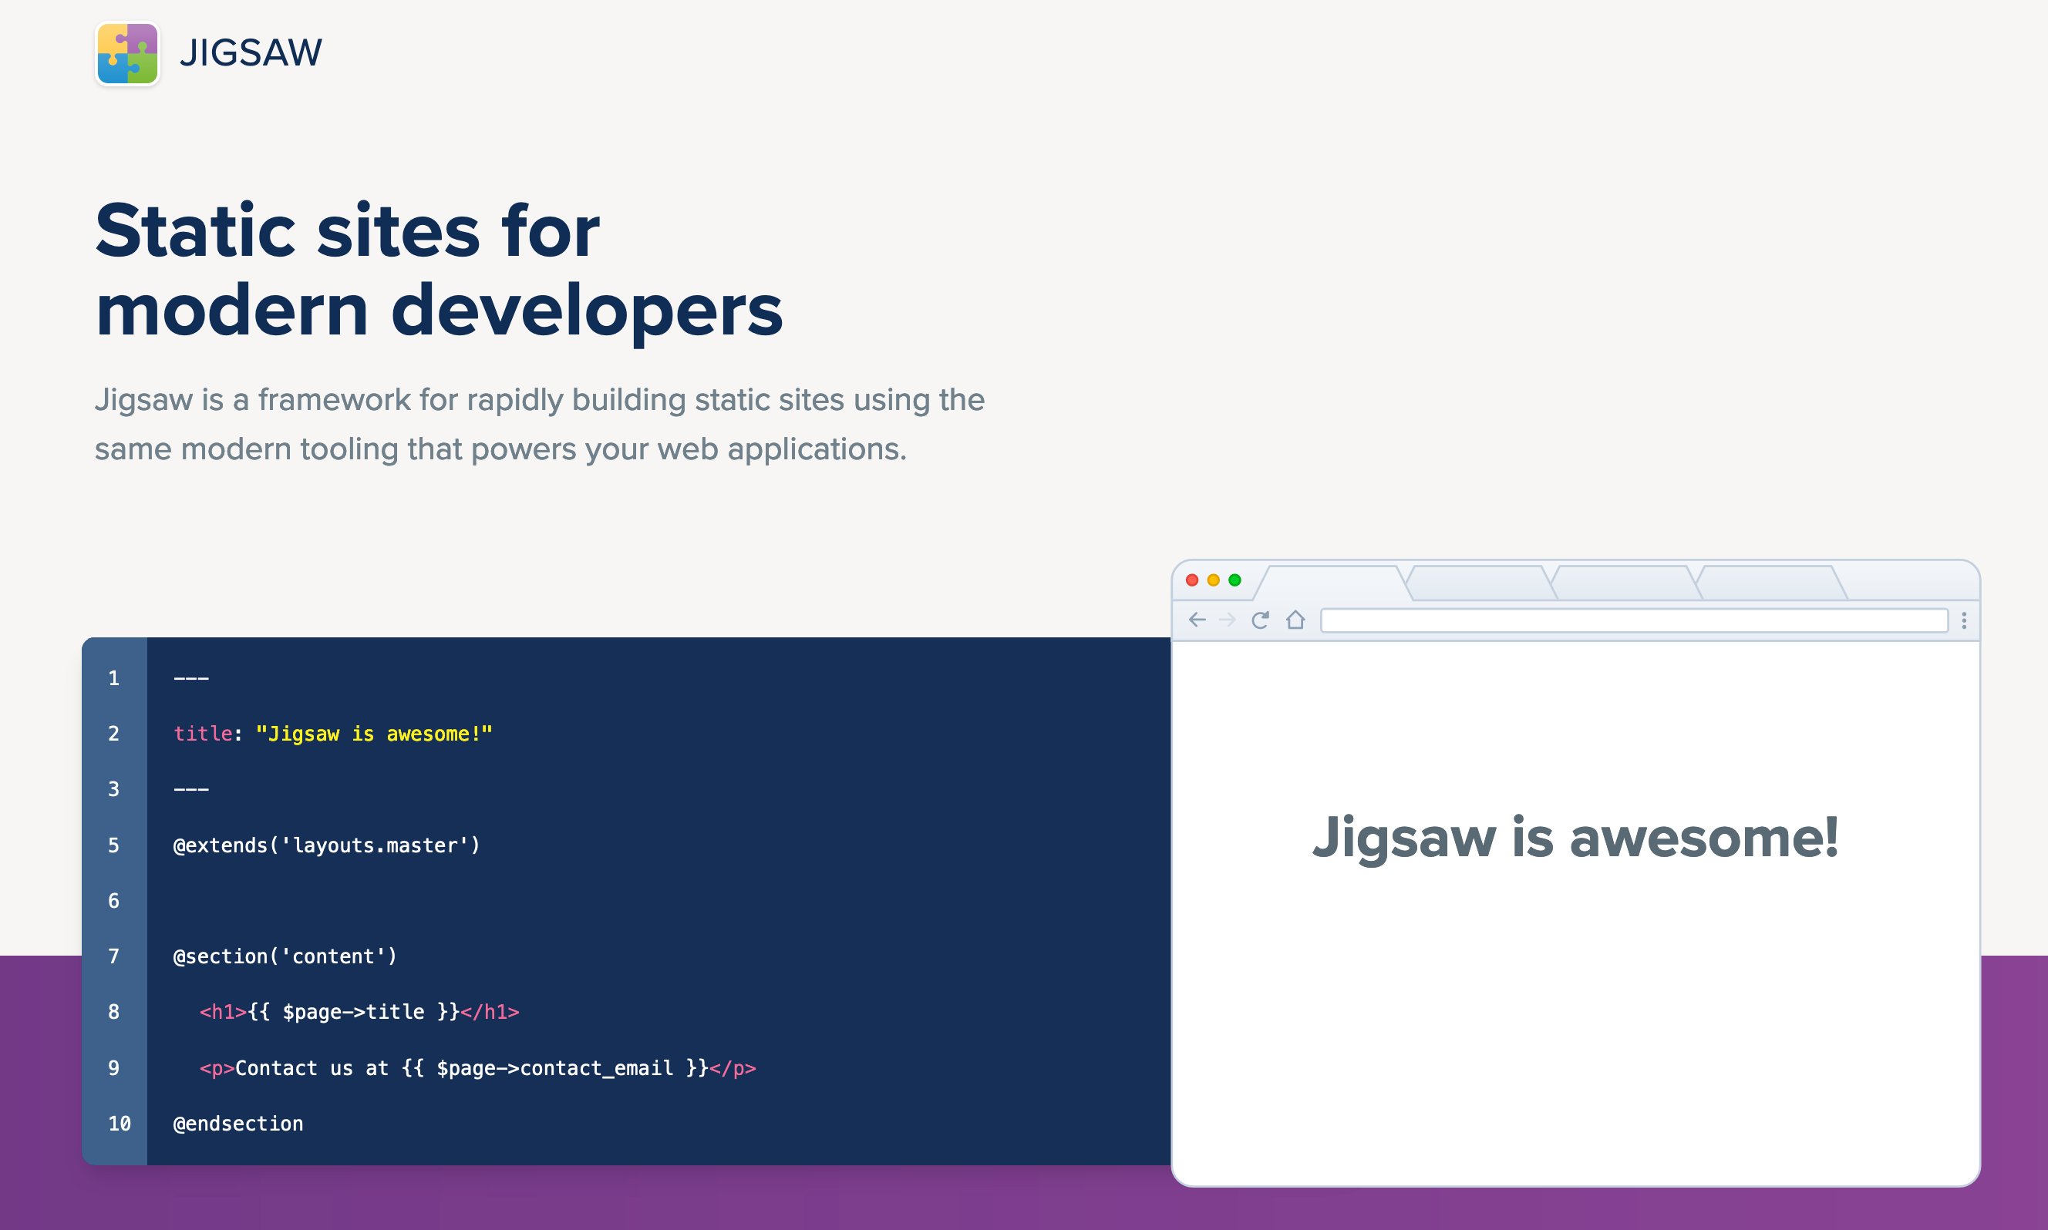
Task: Click the yellow minimize dot in browser mockup
Action: point(1213,580)
